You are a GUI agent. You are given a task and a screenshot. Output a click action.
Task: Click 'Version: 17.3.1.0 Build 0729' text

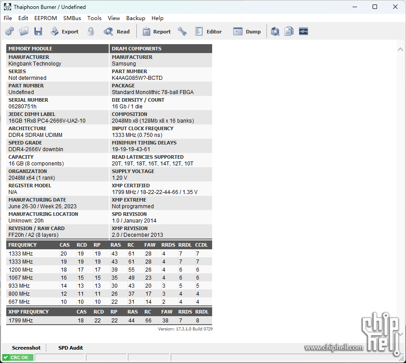[185, 329]
